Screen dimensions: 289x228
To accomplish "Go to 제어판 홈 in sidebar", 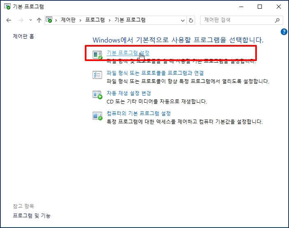I will [23, 36].
